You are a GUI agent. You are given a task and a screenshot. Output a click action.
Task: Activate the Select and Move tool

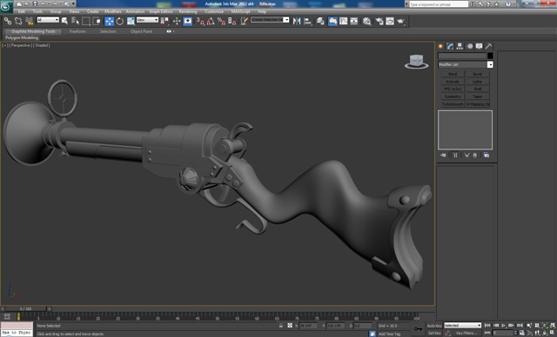[109, 21]
